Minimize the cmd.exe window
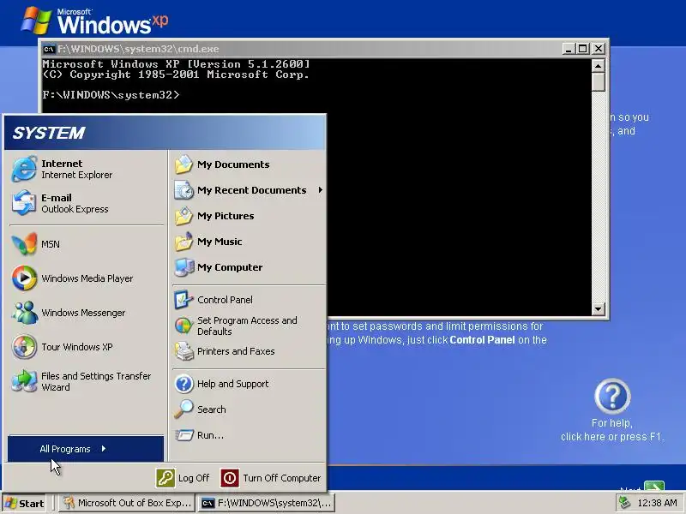Image resolution: width=686 pixels, height=514 pixels. coord(569,49)
